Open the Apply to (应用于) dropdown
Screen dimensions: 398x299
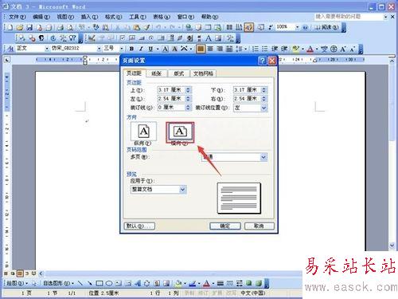pyautogui.click(x=182, y=190)
